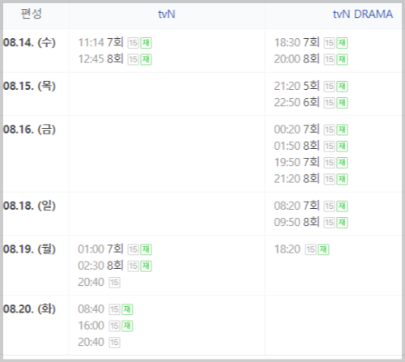Select the 08.15. (목) date row label
The width and height of the screenshot is (405, 362).
(x=29, y=86)
